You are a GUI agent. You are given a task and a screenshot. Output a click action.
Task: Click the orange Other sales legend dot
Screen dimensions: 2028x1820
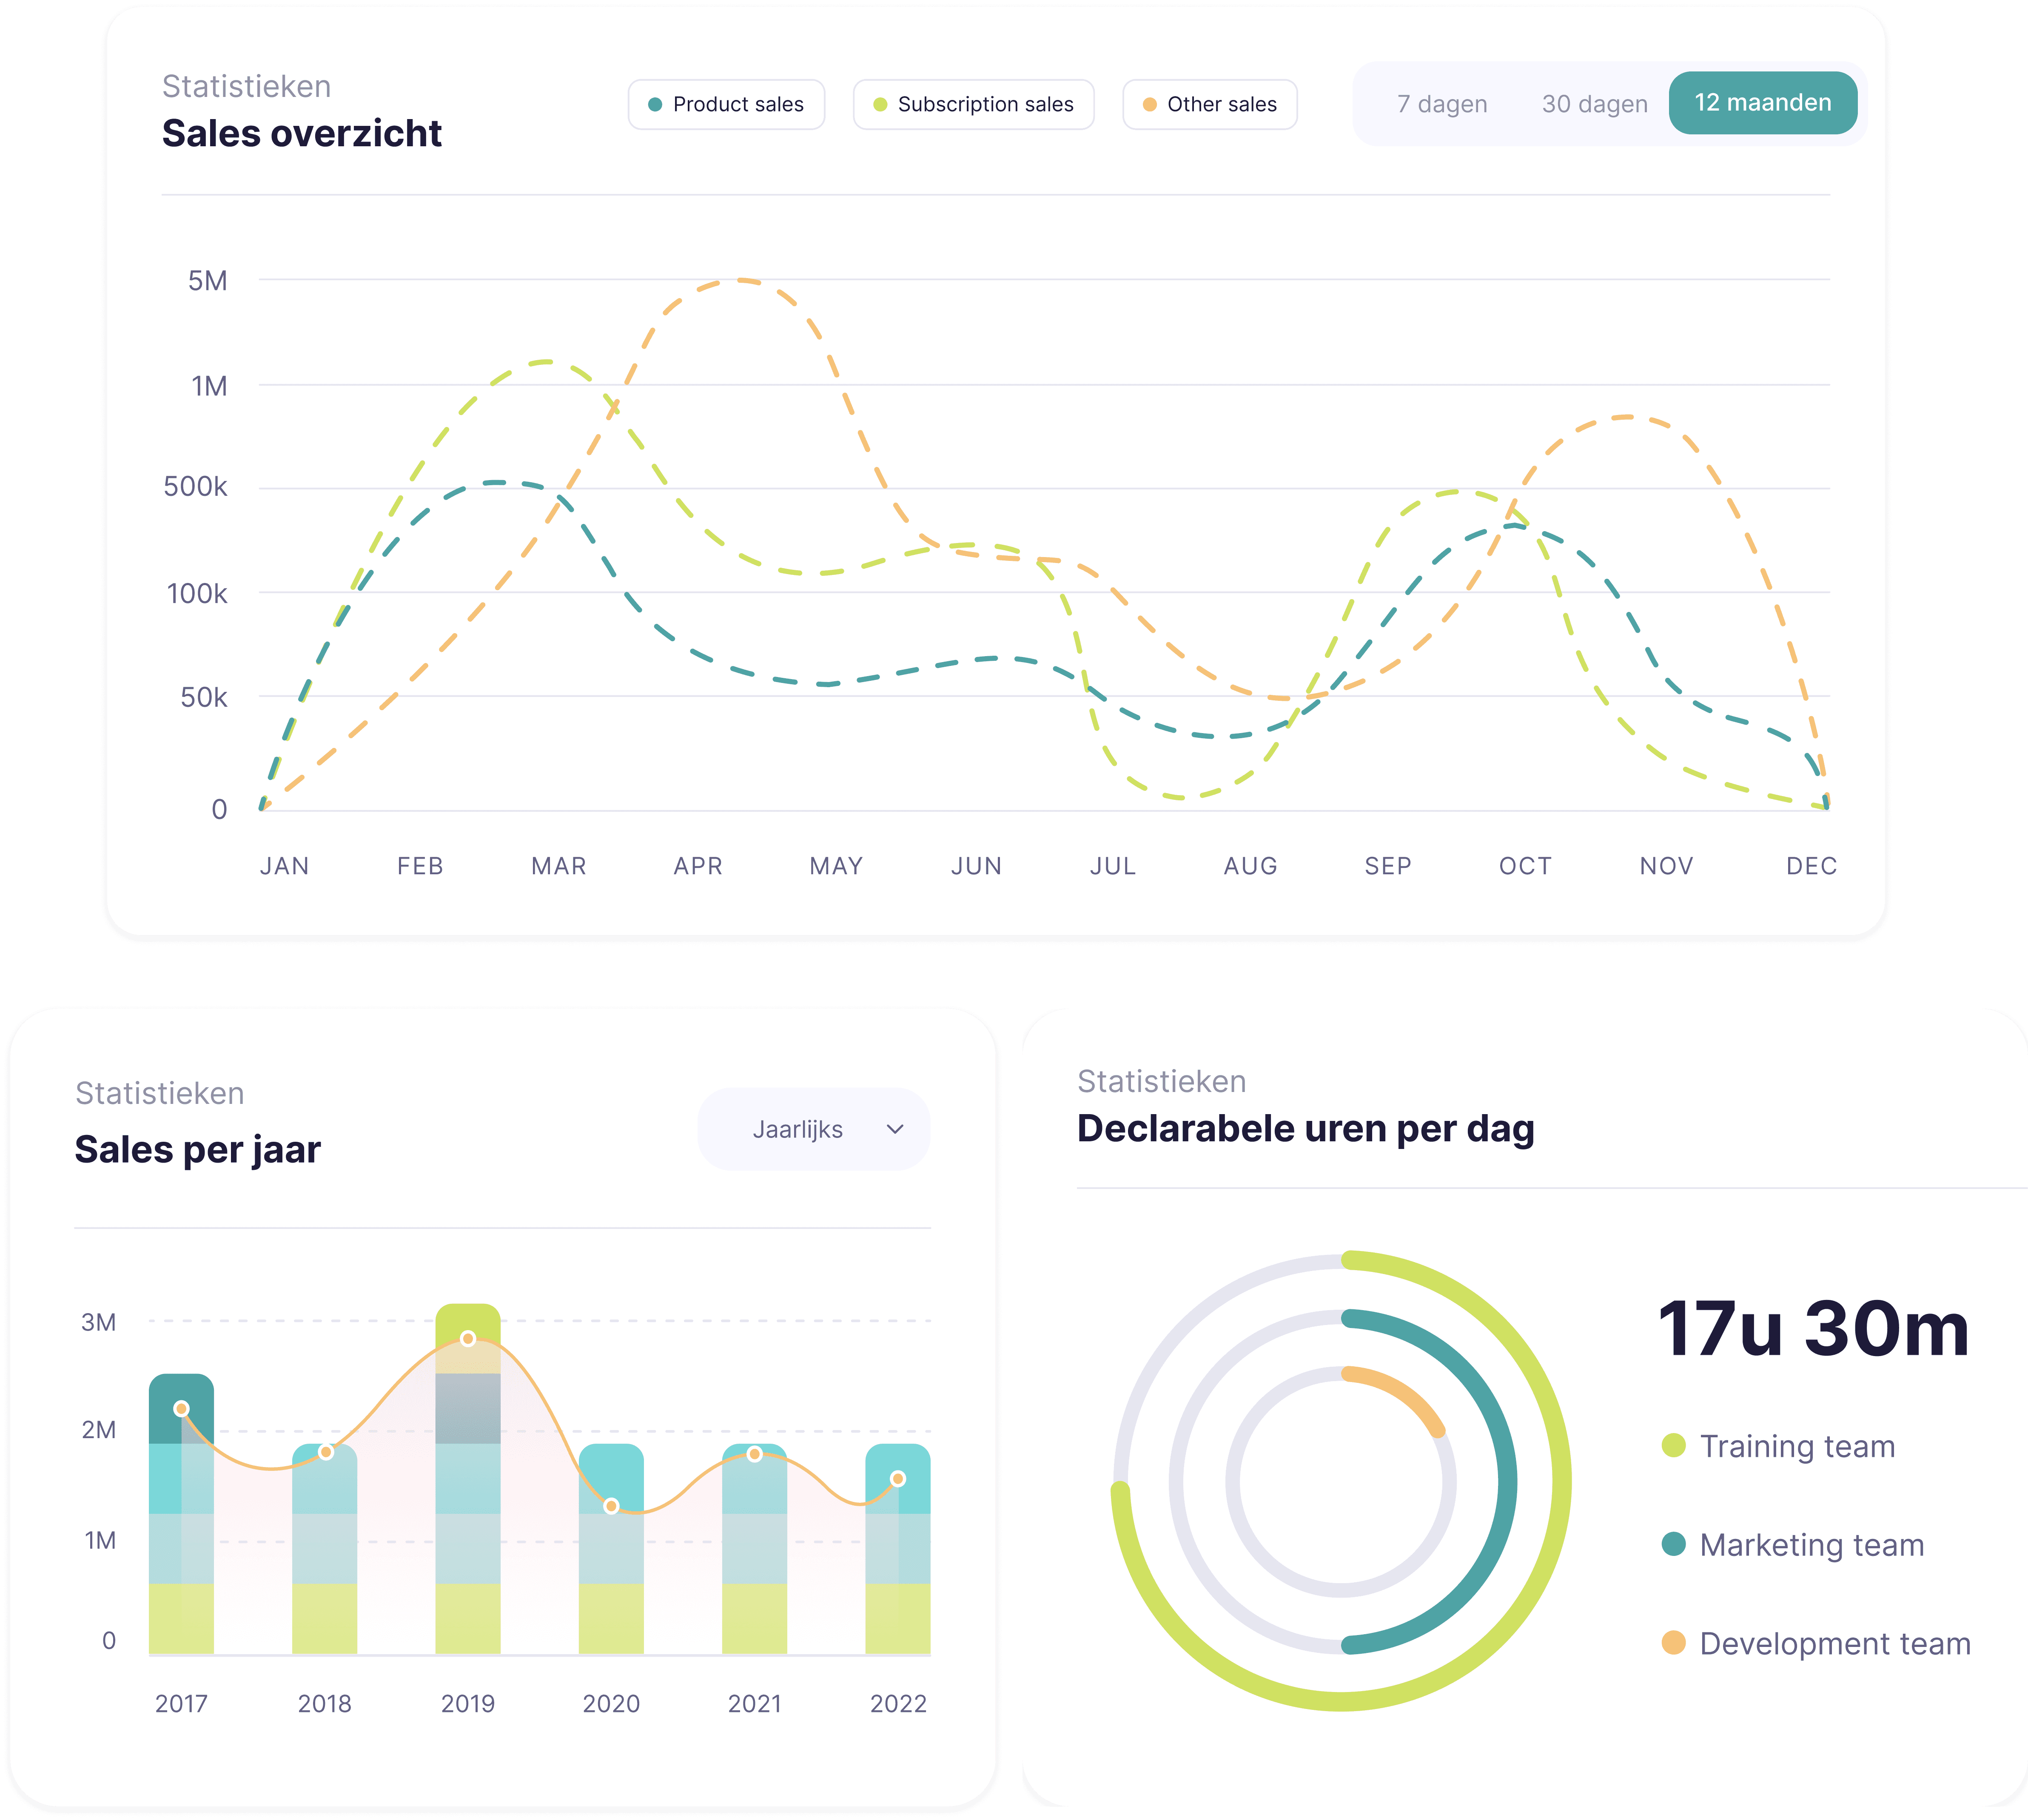click(1150, 105)
